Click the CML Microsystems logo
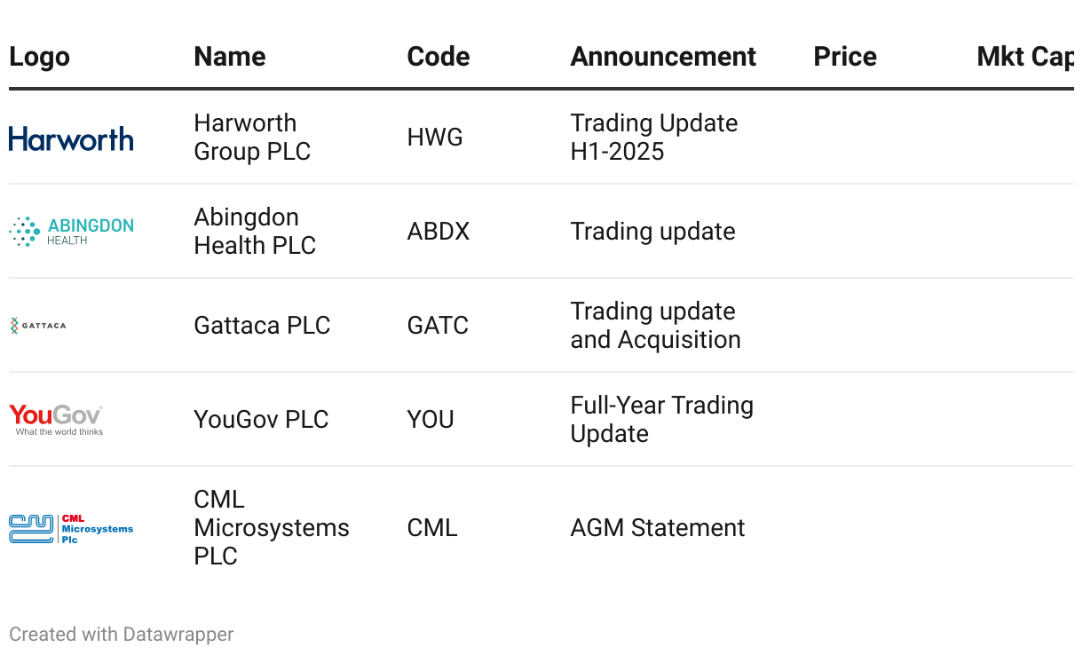Image resolution: width=1083 pixels, height=655 pixels. point(71,528)
